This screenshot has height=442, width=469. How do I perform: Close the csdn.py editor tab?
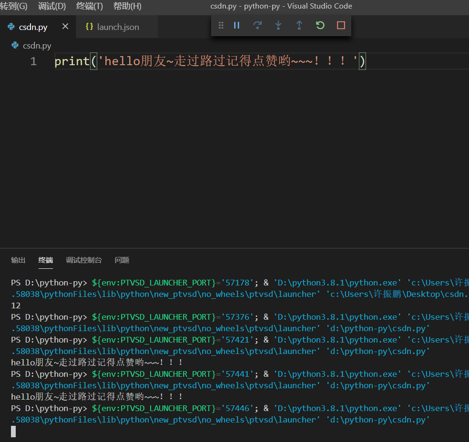point(65,27)
